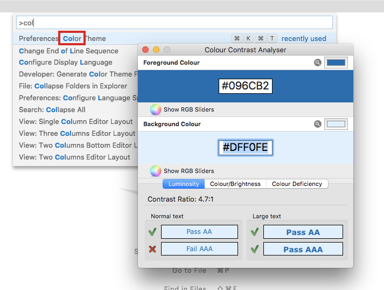Screen dimensions: 384x290
Task: Switch to the Colour/Brightness tab
Action: tap(235, 184)
